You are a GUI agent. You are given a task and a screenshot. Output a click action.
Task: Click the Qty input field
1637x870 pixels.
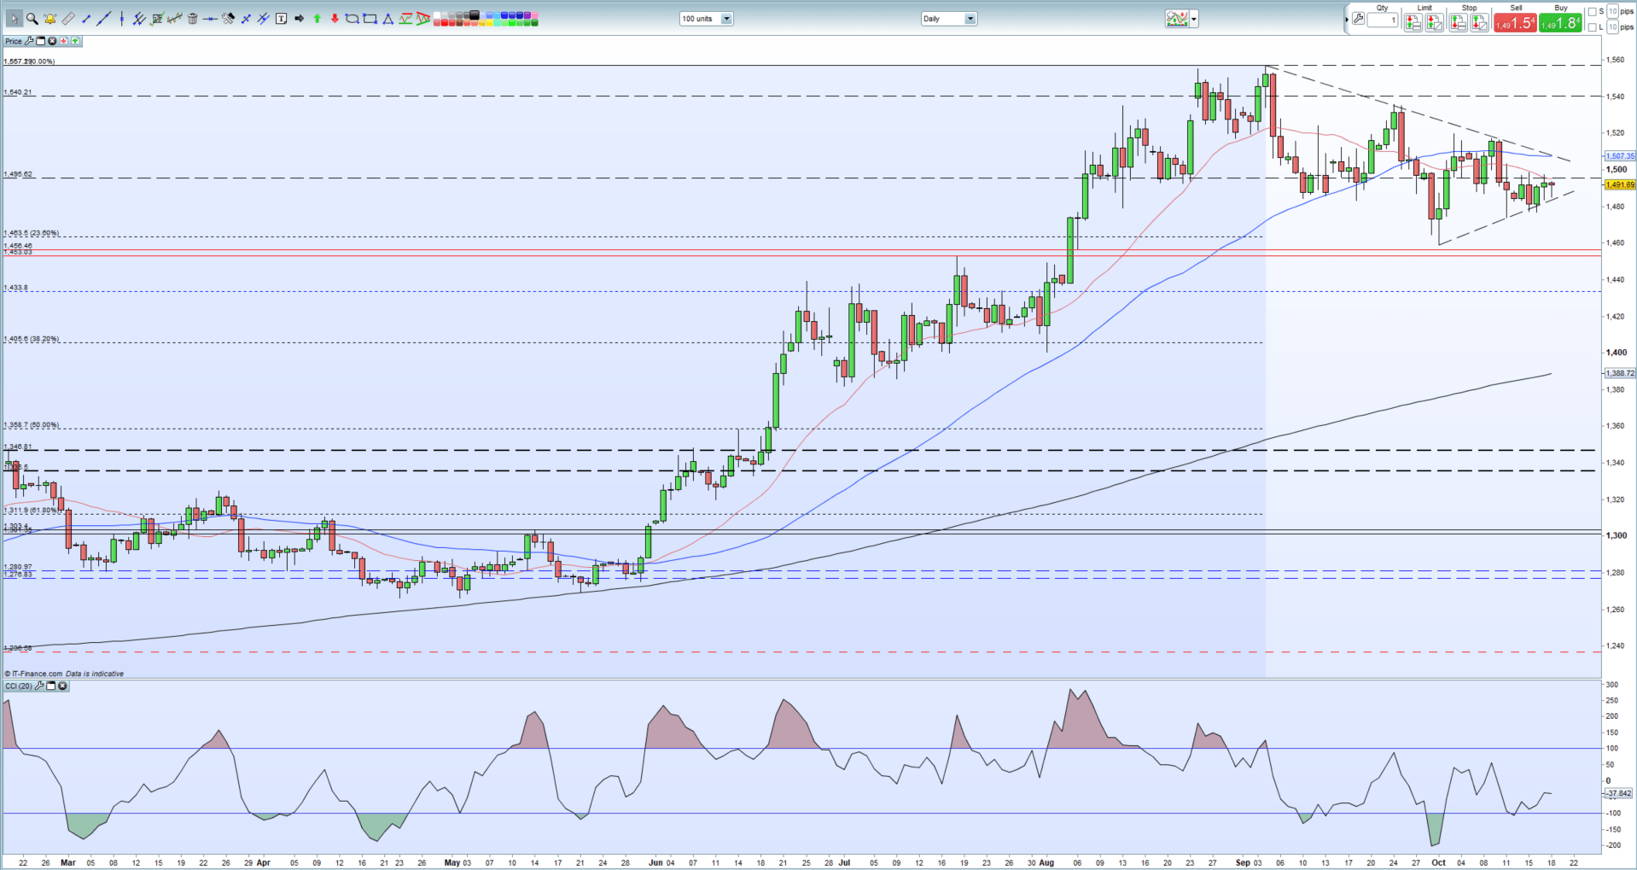coord(1382,20)
